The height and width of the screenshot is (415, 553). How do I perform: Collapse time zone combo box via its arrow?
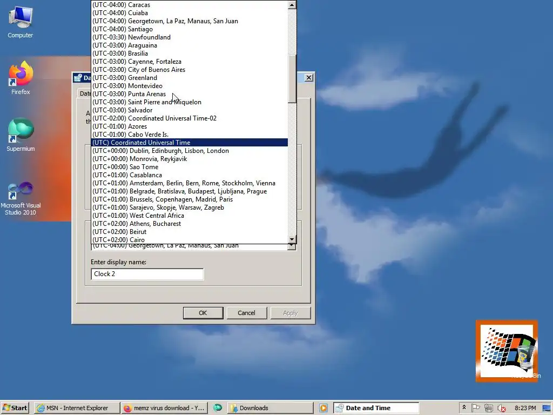point(292,246)
